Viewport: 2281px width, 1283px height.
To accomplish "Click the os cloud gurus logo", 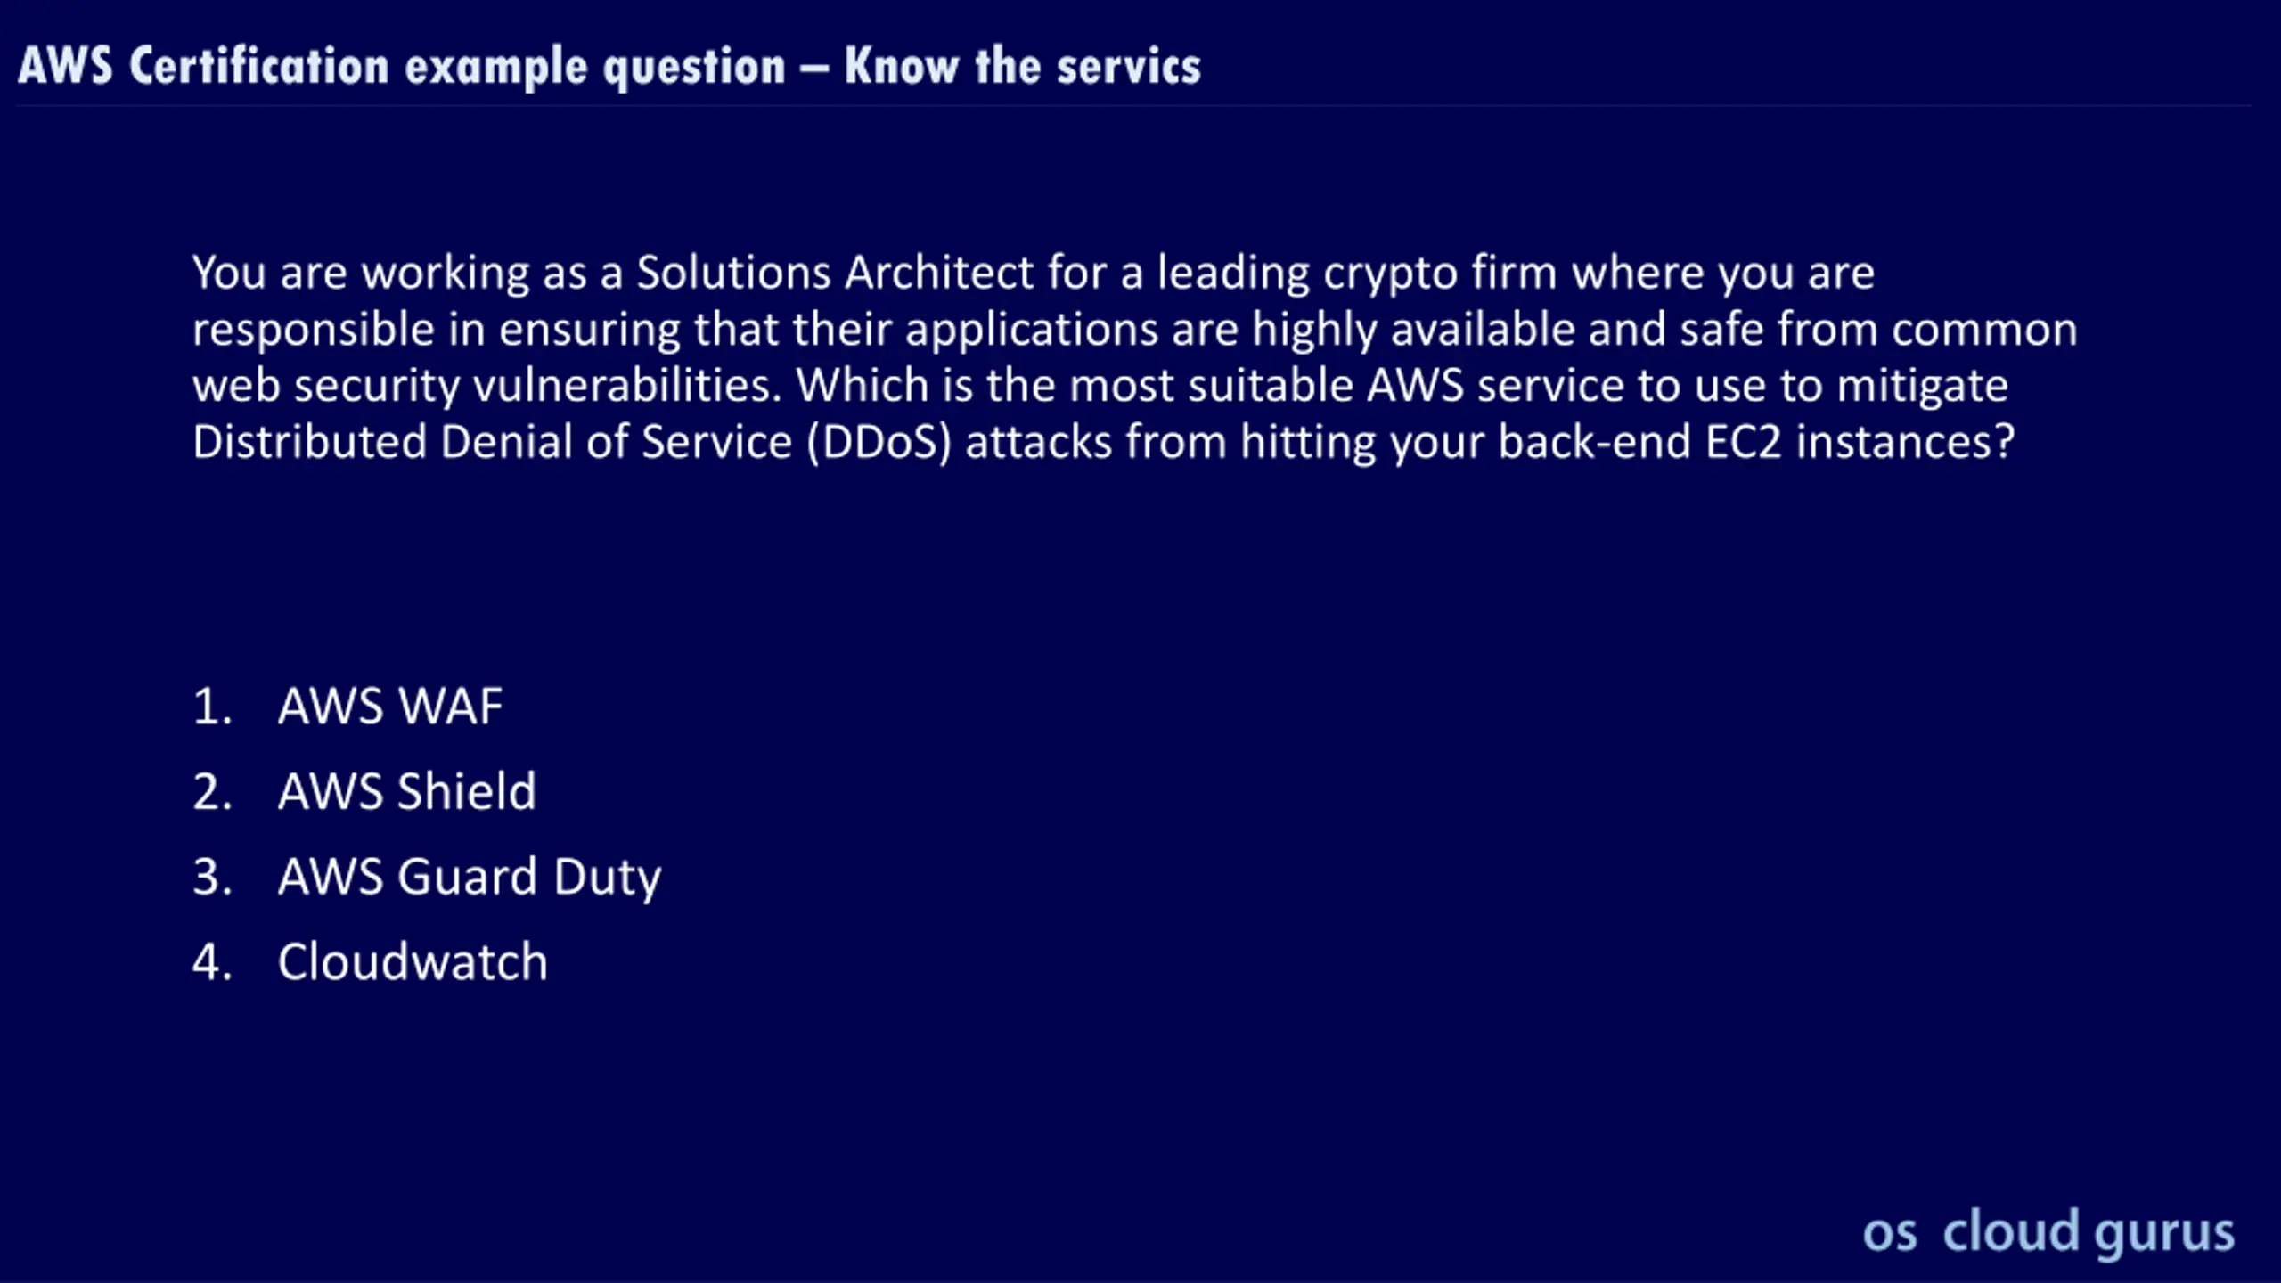I will coord(2048,1233).
